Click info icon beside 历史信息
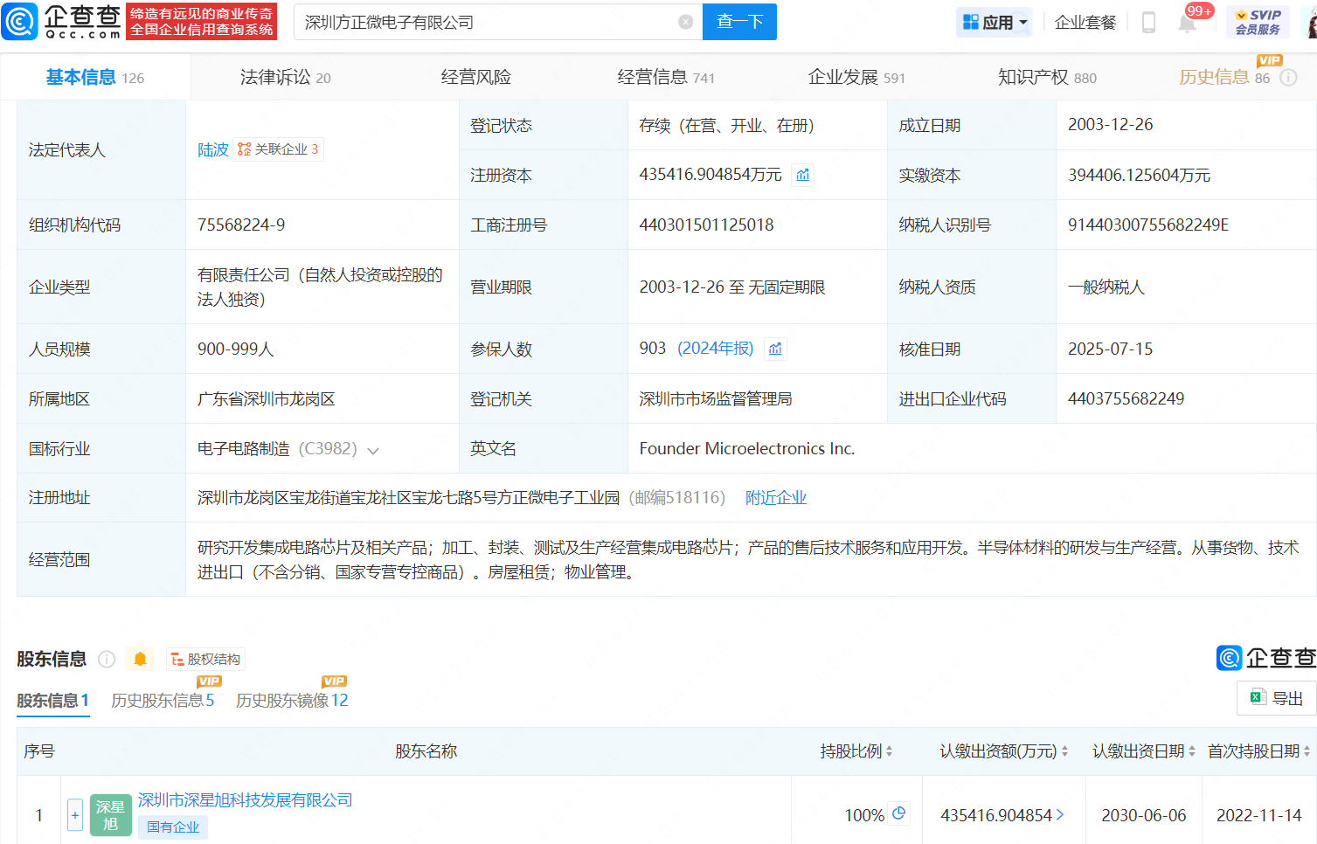 click(1288, 78)
